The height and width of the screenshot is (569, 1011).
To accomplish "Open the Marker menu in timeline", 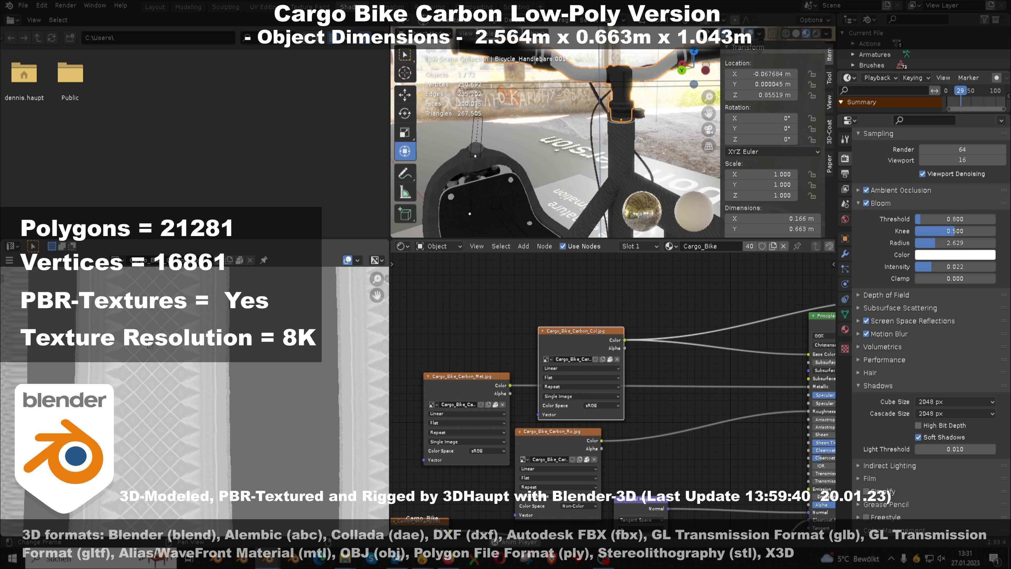I will coord(968,78).
